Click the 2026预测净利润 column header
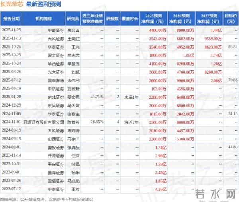The width and height of the screenshot is (239, 202). 181,19
